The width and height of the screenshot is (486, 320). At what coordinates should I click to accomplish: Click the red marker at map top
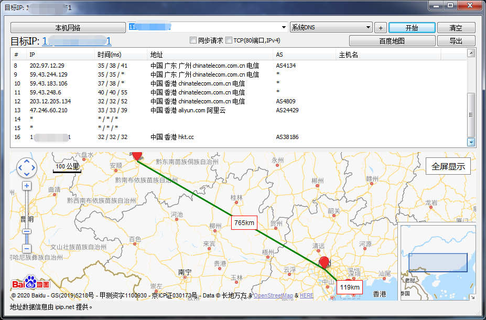[x=137, y=155]
